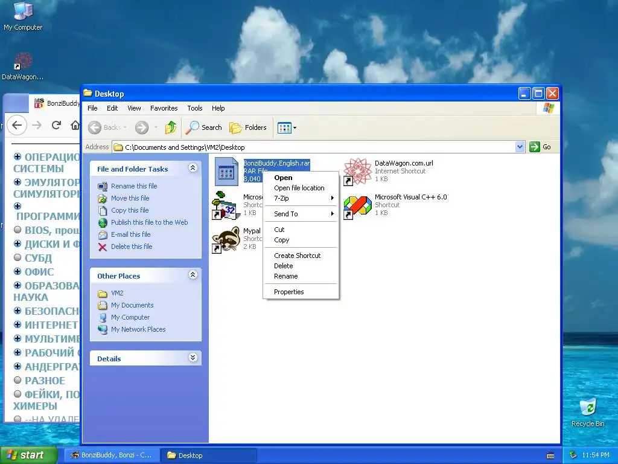Image resolution: width=618 pixels, height=464 pixels.
Task: Open the Edit menu
Action: pyautogui.click(x=112, y=108)
